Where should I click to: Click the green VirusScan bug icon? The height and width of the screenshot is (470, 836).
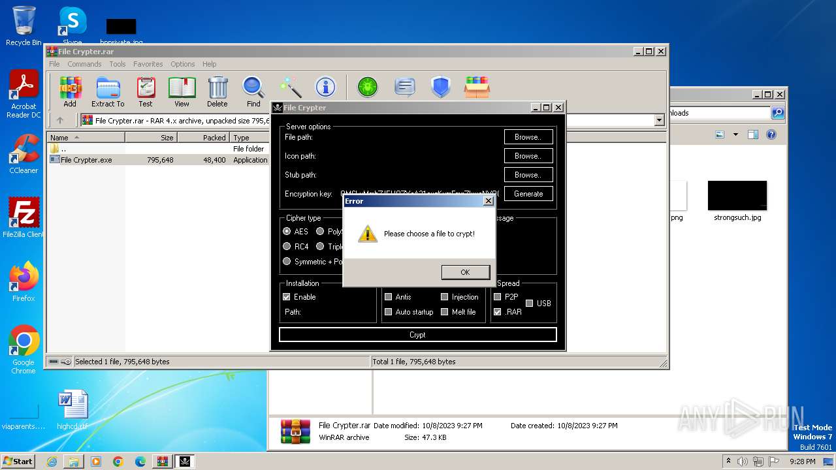[x=368, y=87]
